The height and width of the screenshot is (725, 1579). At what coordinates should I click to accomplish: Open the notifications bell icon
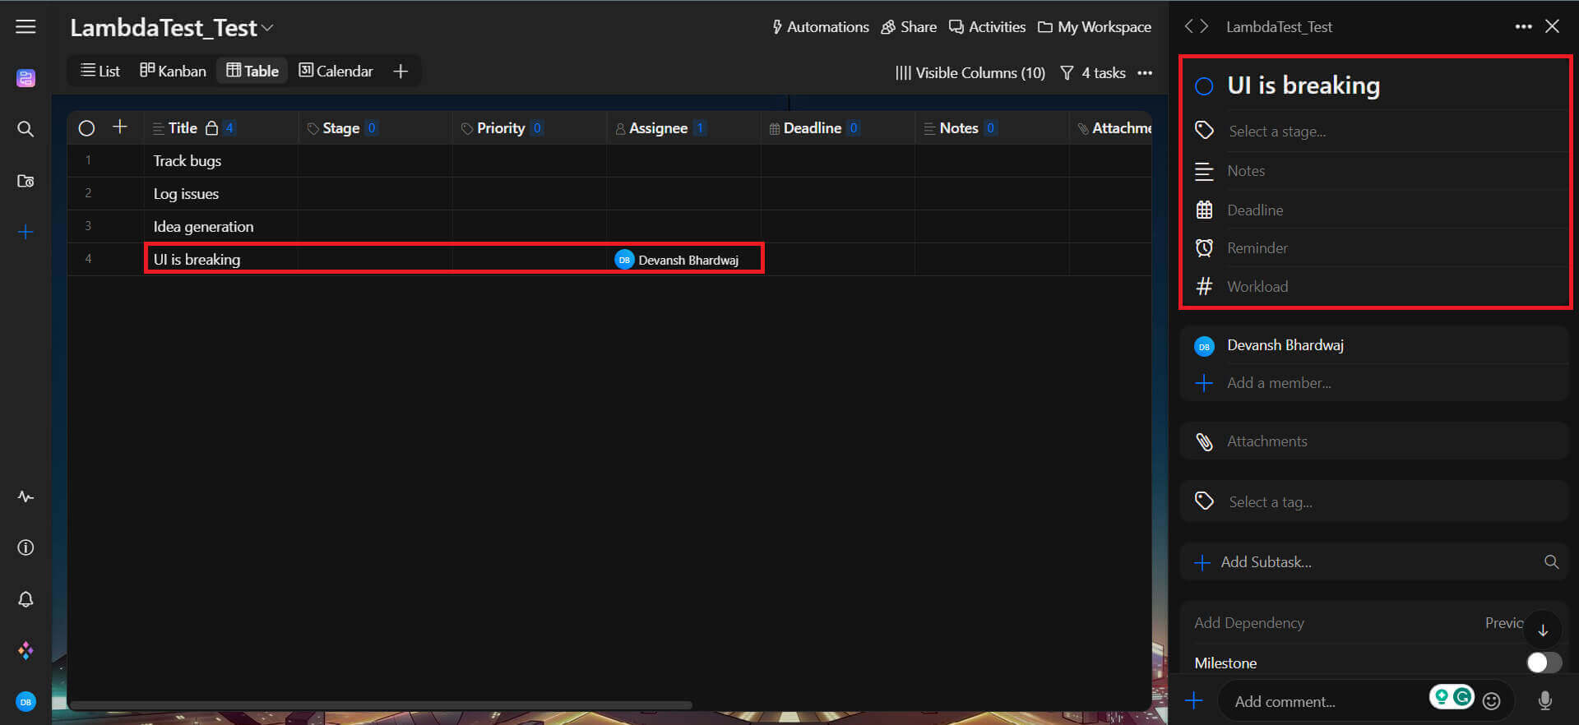[x=25, y=599]
